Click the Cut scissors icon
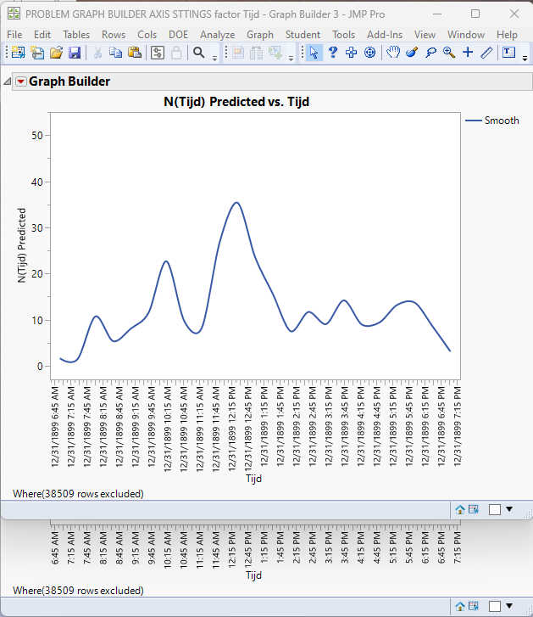533x617 pixels. [97, 53]
